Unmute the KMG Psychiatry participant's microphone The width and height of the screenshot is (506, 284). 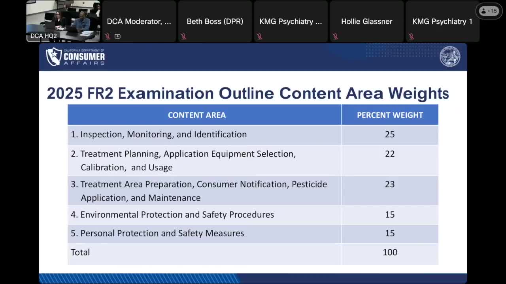pyautogui.click(x=260, y=36)
